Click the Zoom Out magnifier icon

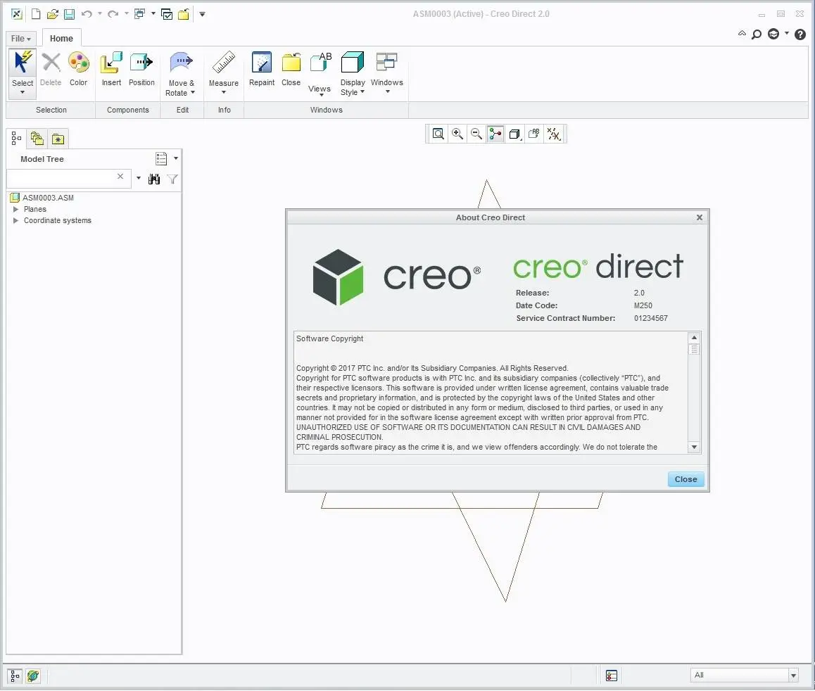point(476,134)
